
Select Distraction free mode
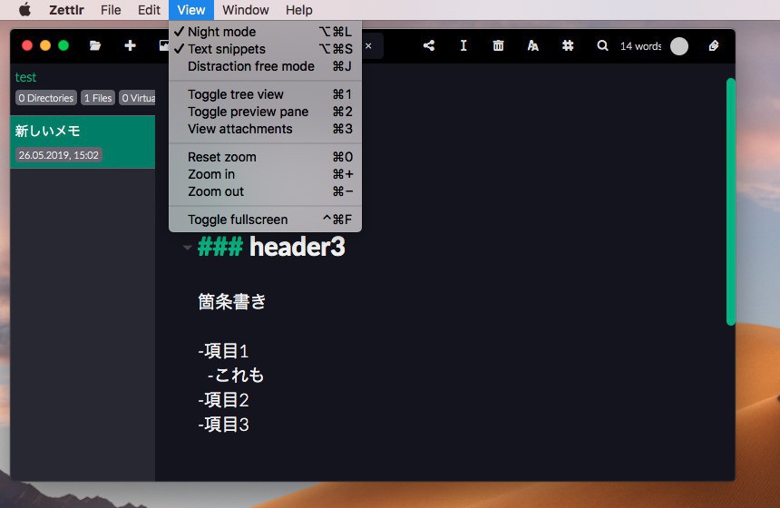click(x=265, y=66)
